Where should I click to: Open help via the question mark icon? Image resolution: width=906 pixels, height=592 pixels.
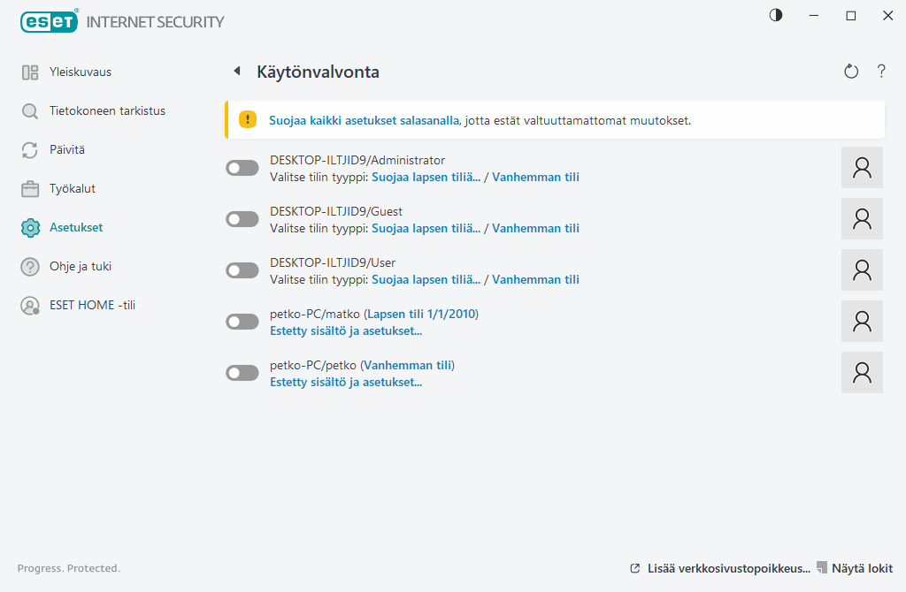(881, 72)
